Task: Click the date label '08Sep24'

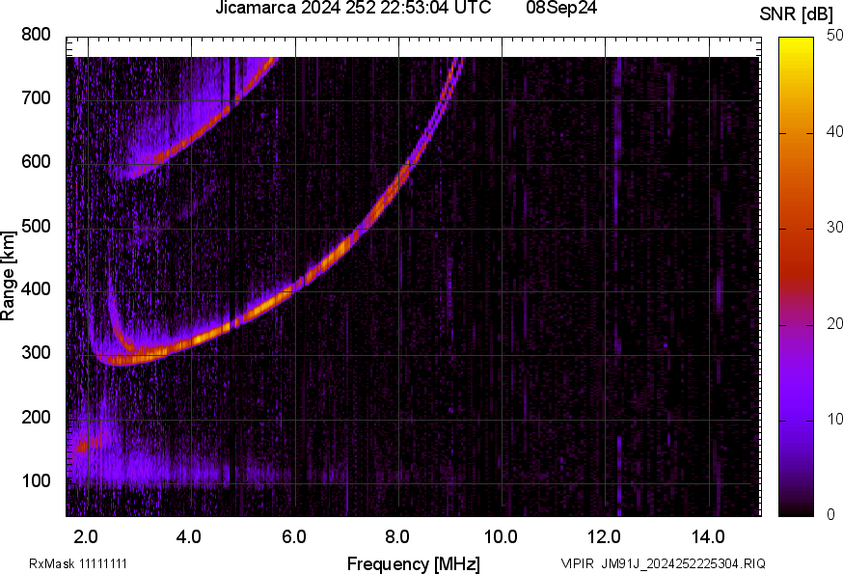Action: [561, 8]
